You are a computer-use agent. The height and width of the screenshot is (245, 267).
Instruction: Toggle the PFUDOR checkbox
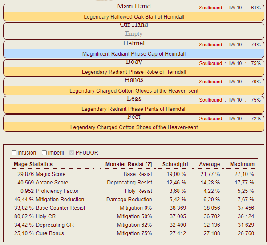[x=72, y=153]
